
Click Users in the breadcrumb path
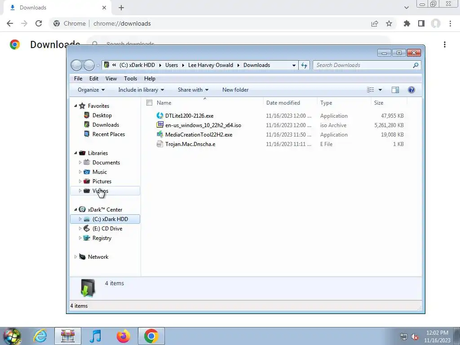tap(171, 65)
